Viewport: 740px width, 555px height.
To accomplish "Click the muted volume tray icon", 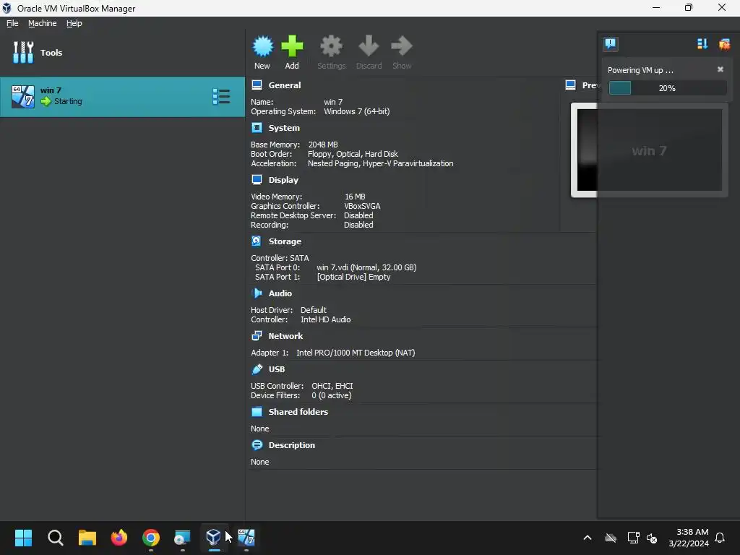I will coord(652,538).
